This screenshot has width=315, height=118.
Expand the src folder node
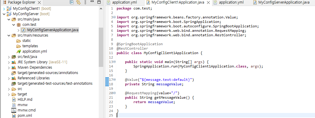click(x=9, y=89)
